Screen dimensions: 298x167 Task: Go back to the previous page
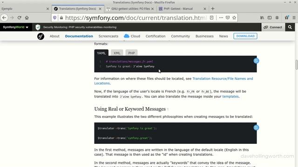(4, 18)
